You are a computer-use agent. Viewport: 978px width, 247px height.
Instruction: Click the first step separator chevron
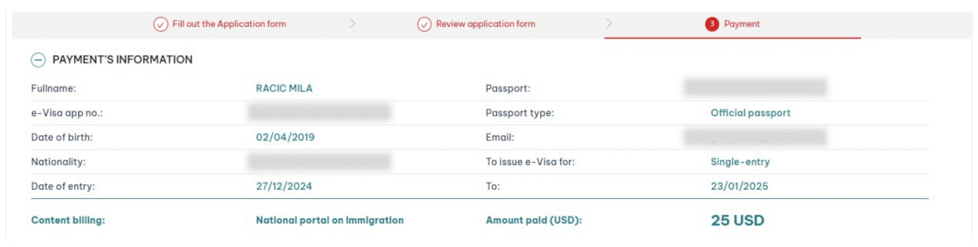pos(353,24)
